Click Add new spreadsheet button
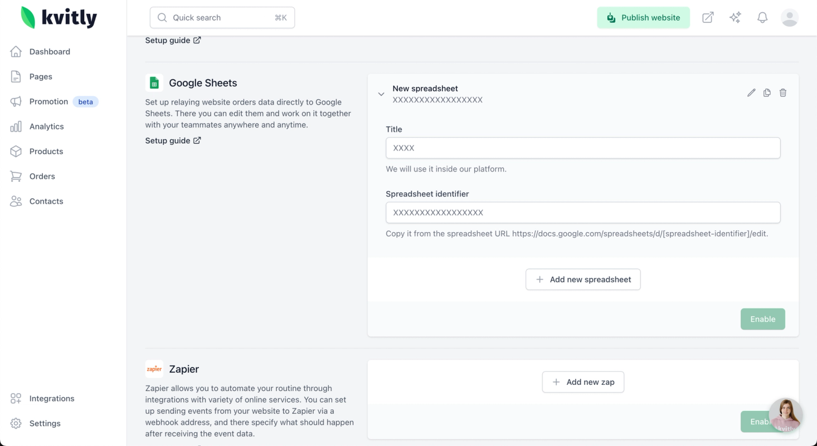 (x=583, y=280)
